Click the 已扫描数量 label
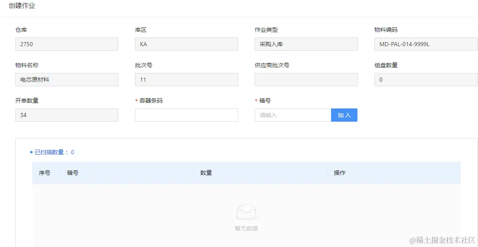Screen dimensions: 478x247 coord(54,152)
